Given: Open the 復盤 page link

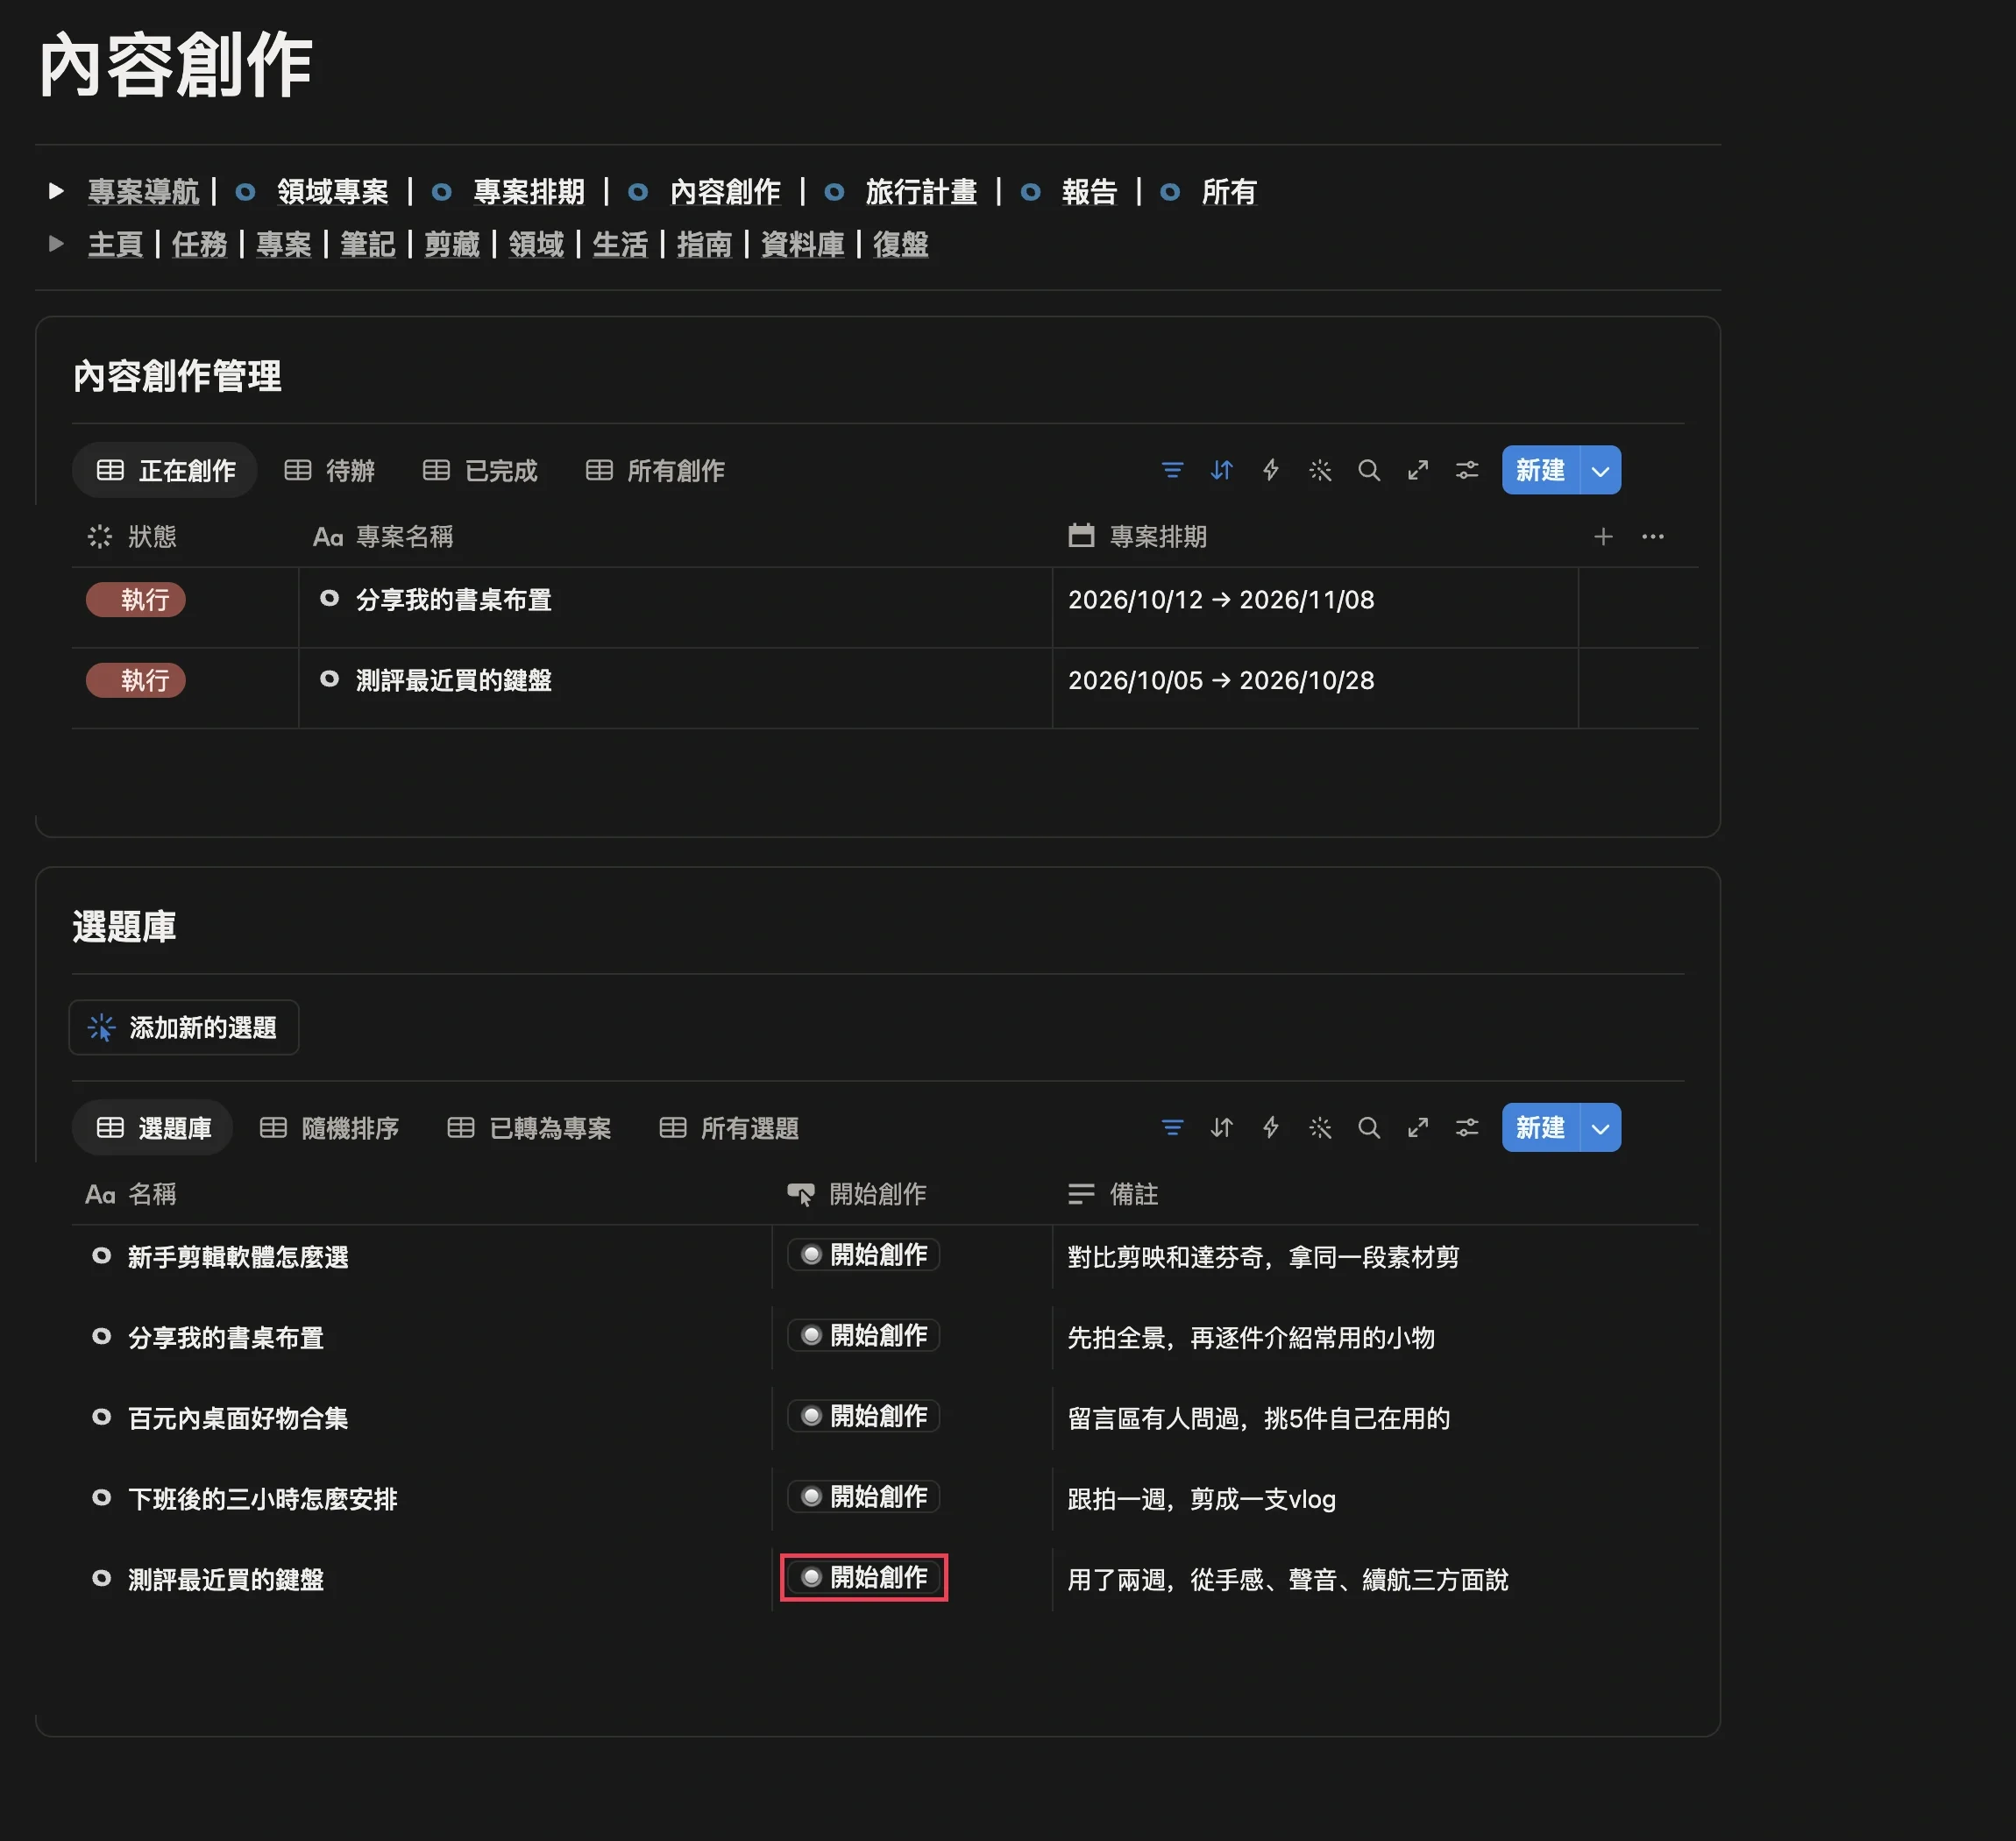Looking at the screenshot, I should coord(900,244).
